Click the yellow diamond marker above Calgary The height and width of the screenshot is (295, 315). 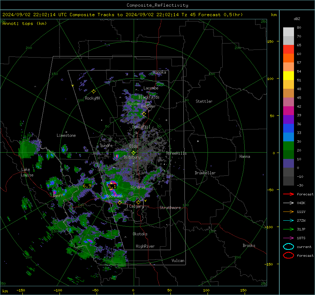[x=138, y=202]
